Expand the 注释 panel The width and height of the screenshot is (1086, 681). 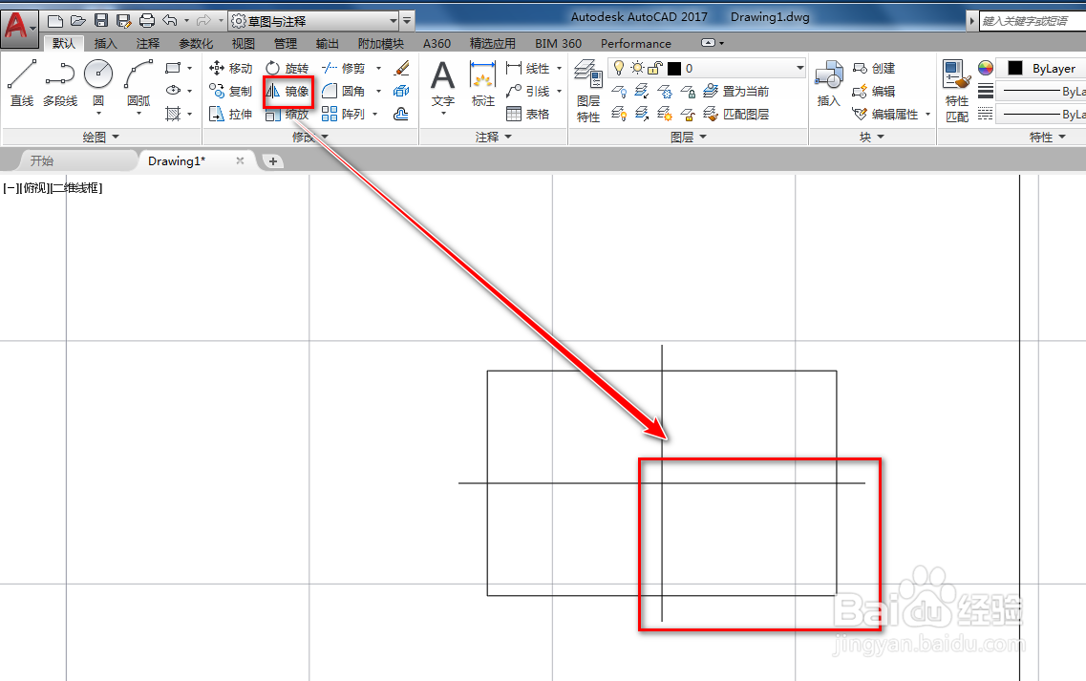493,137
